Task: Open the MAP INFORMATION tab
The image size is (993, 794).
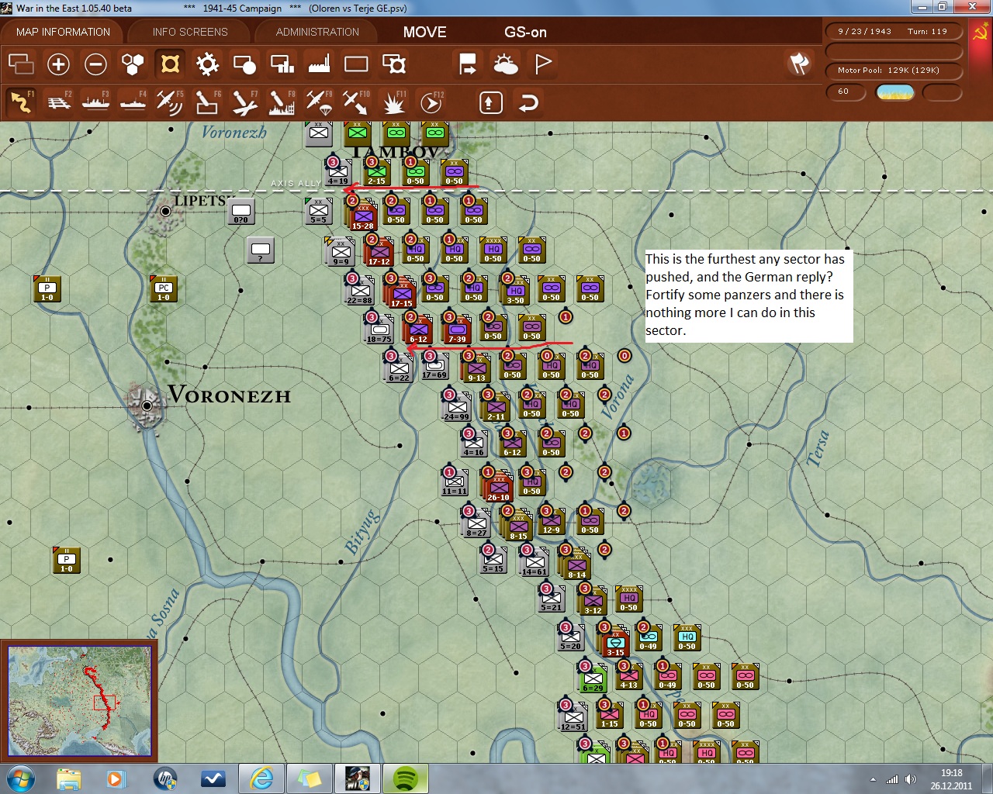Action: [63, 32]
